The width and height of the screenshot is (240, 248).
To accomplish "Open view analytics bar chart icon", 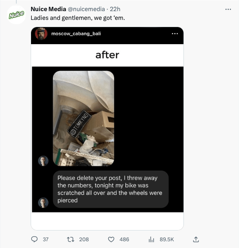I will [x=151, y=239].
